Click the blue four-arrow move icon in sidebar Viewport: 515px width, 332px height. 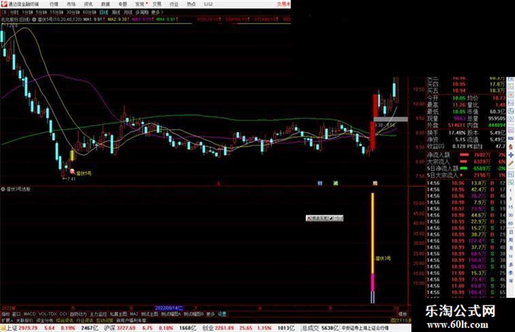[x=511, y=155]
